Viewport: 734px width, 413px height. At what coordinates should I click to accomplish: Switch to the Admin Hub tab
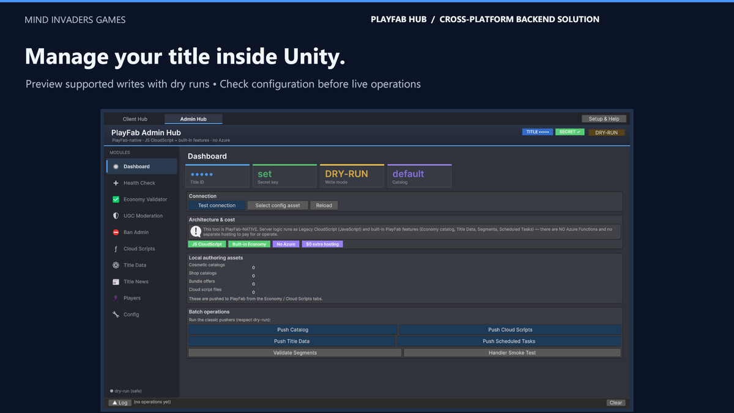click(x=193, y=119)
